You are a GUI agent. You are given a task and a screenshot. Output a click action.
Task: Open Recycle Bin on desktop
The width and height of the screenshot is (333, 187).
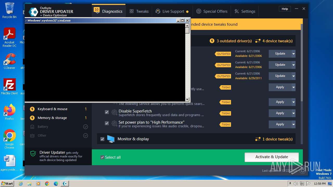9,10
